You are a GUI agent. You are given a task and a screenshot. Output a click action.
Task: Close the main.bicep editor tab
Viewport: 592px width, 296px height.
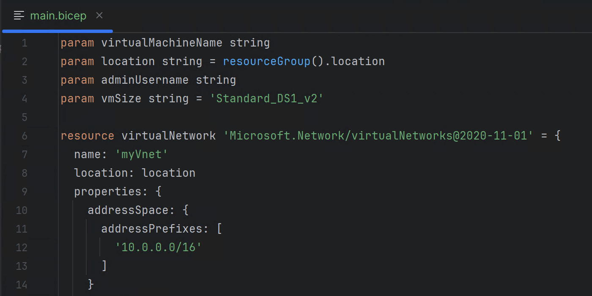(99, 16)
